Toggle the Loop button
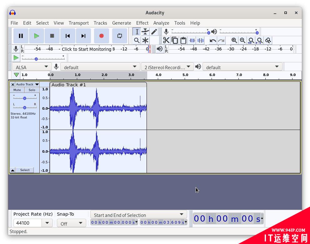 tap(120, 36)
